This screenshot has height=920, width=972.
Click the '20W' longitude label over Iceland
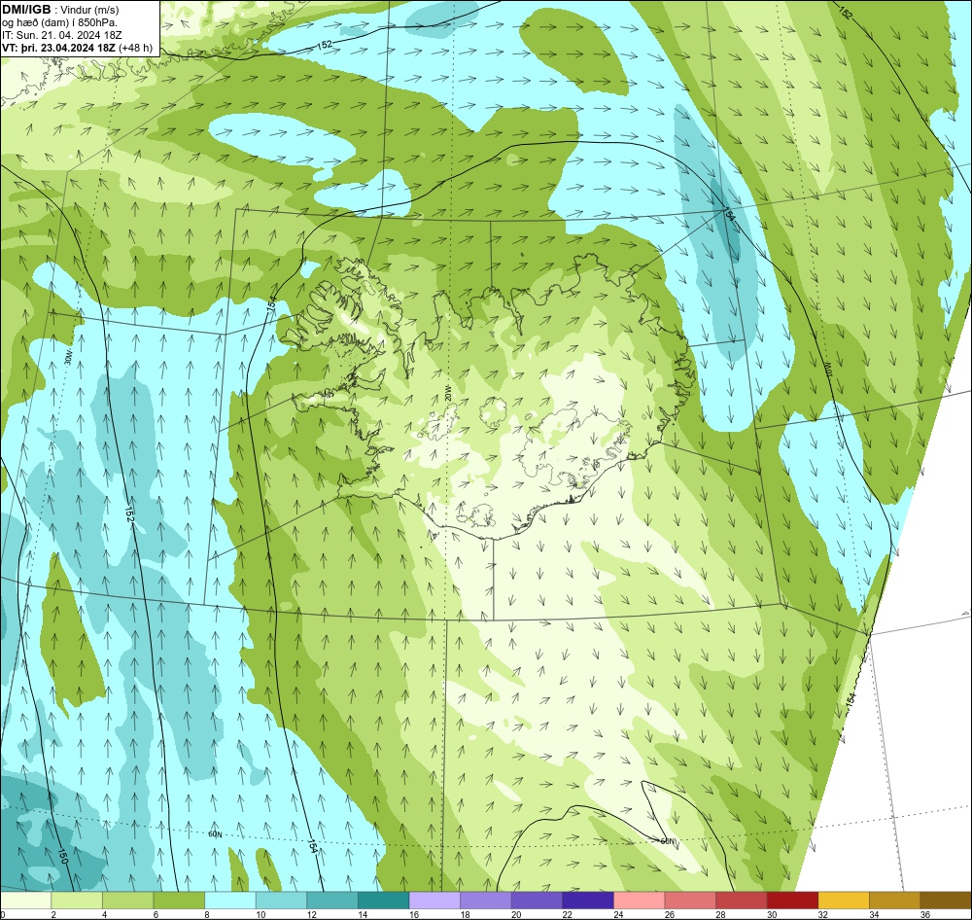(x=447, y=392)
